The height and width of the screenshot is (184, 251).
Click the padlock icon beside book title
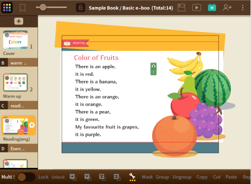81,7
